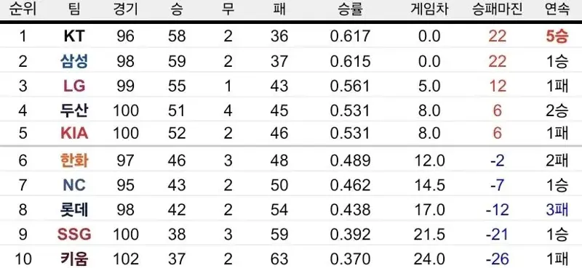The width and height of the screenshot is (582, 268).
Task: Click the 승률 column header
Action: tap(350, 9)
